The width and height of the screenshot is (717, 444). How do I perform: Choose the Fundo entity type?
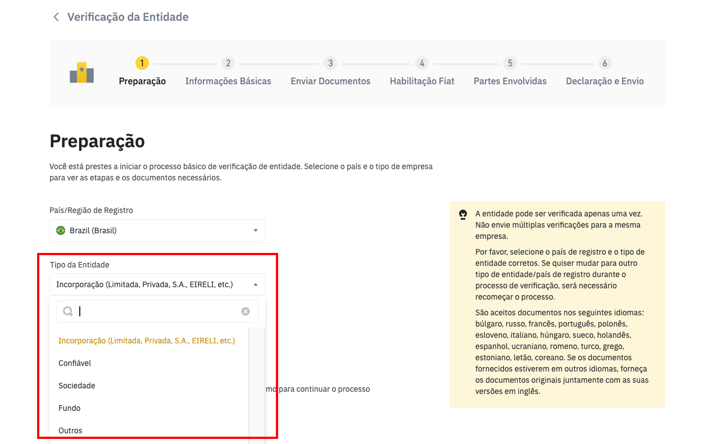149,408
